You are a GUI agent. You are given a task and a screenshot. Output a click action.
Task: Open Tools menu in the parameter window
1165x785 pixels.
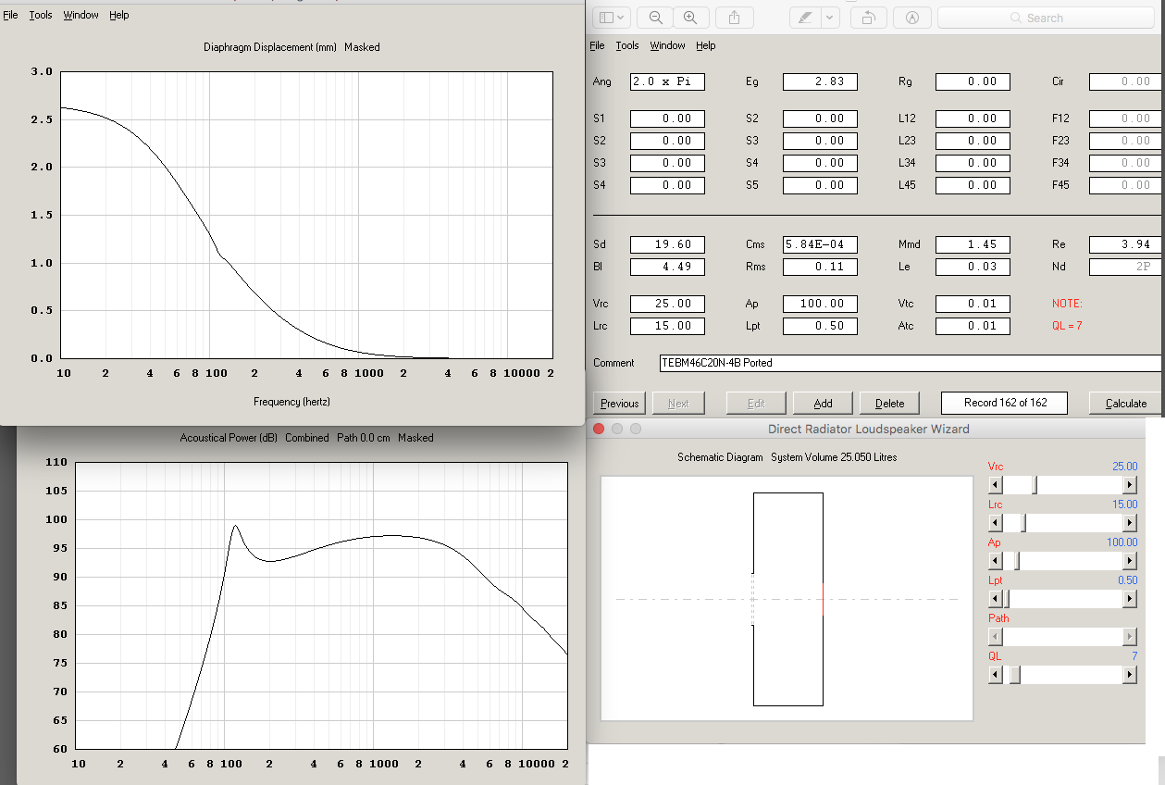click(627, 45)
